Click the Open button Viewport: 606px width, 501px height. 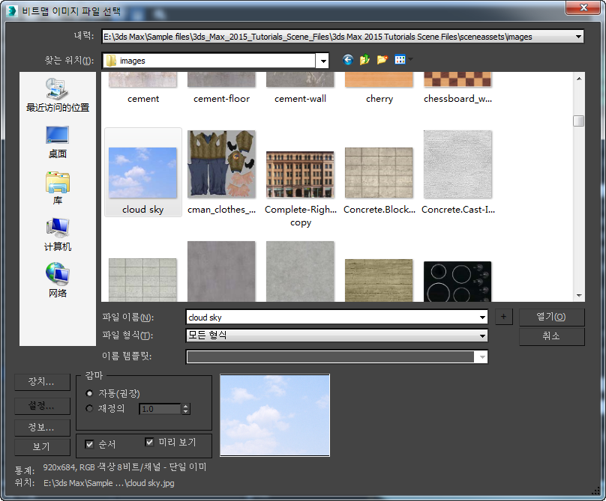(x=551, y=317)
